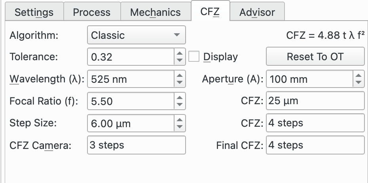
Task: Click the Tolerance value field
Action: tap(130, 57)
